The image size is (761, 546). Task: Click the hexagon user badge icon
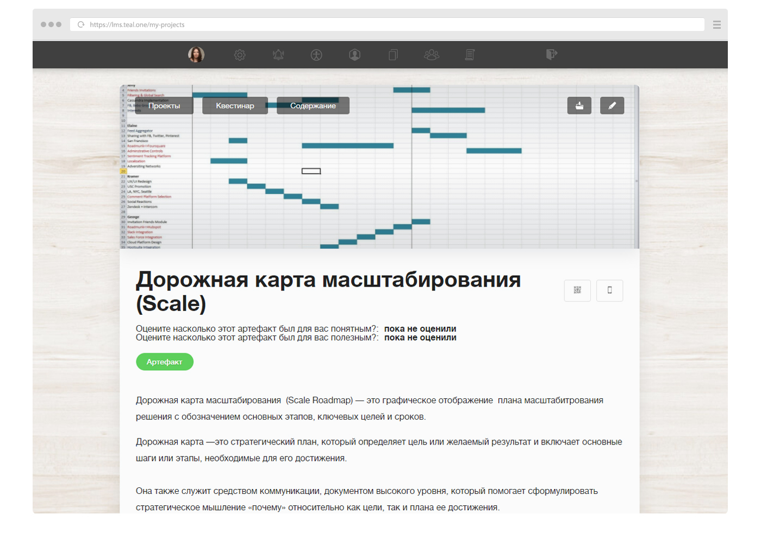coord(355,55)
